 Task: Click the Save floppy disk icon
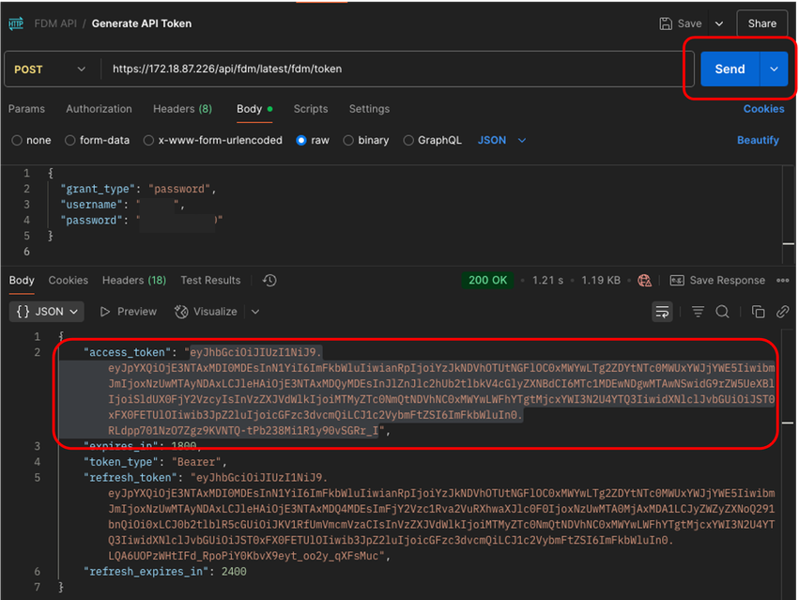[x=666, y=23]
